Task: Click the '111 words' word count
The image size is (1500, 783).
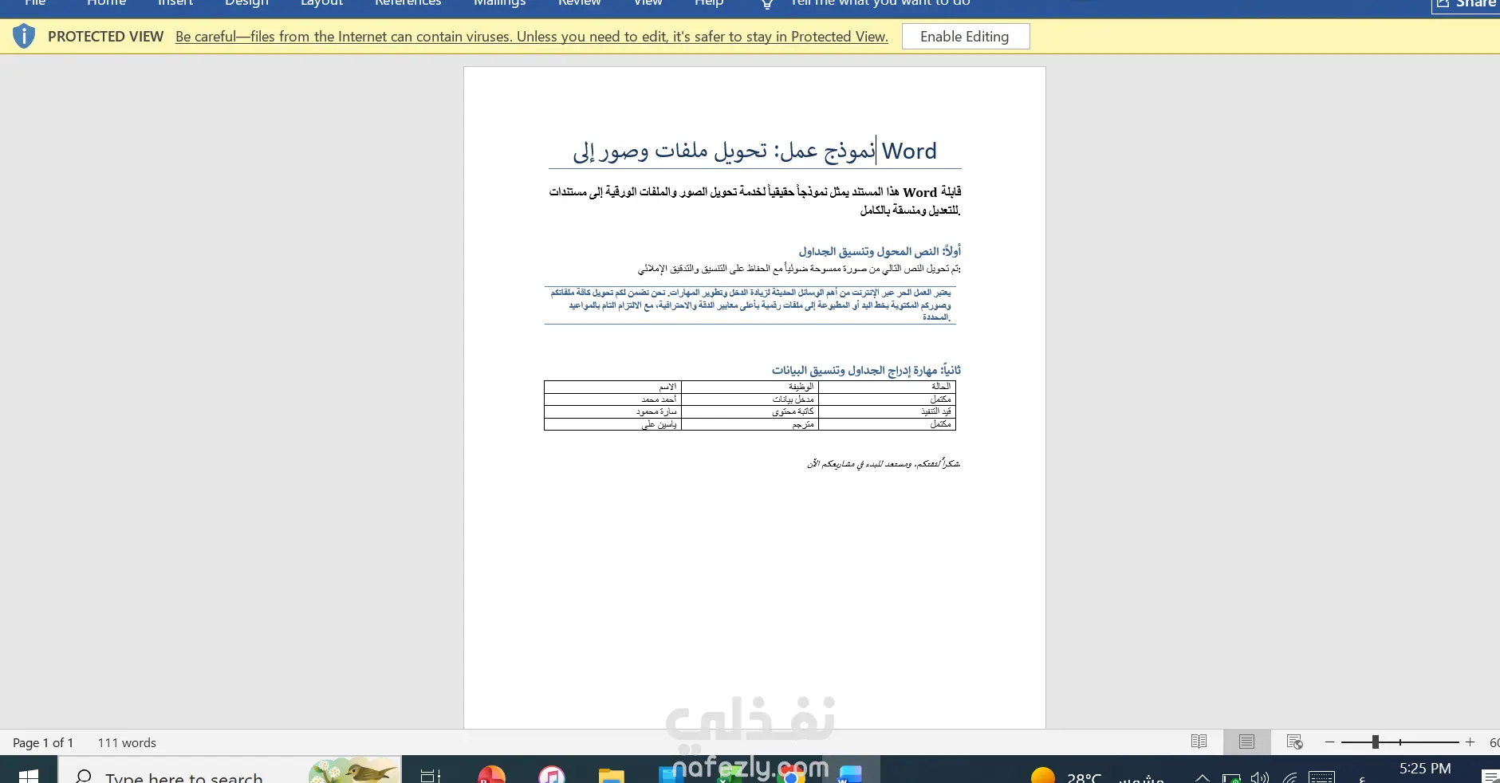Action: tap(127, 742)
